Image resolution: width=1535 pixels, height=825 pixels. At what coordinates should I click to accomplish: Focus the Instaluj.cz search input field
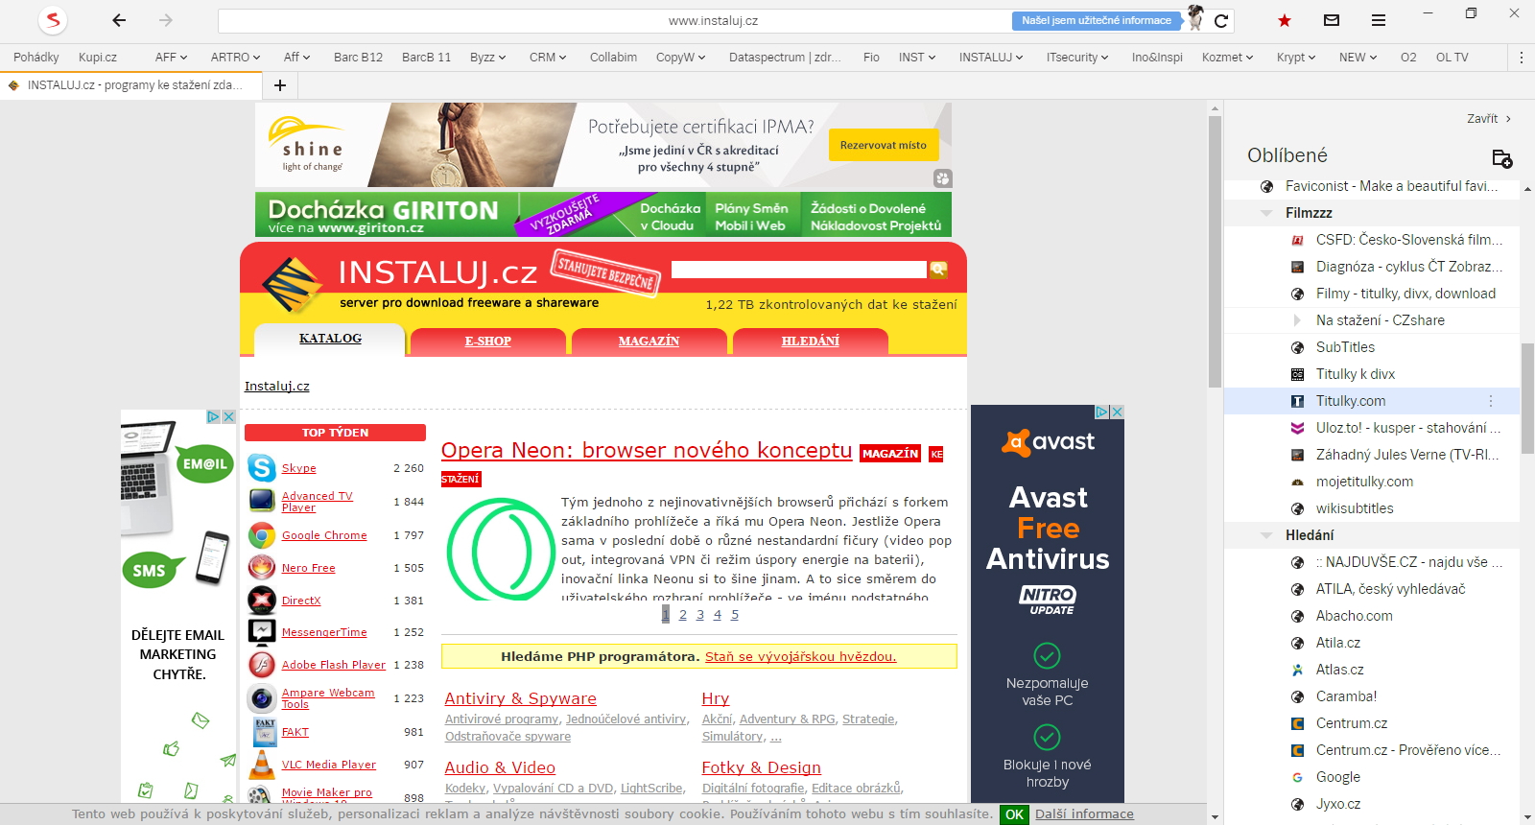click(x=799, y=270)
